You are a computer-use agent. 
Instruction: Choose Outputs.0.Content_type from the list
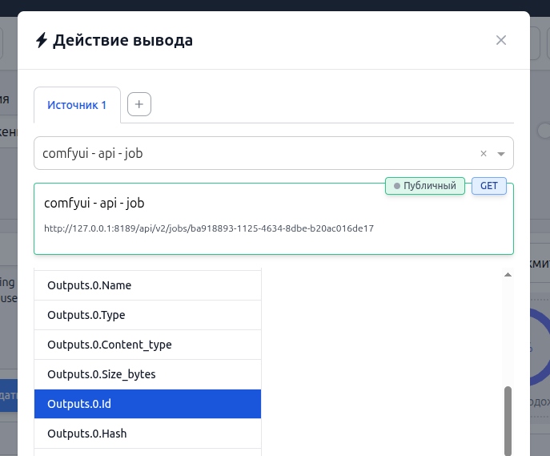pos(147,345)
